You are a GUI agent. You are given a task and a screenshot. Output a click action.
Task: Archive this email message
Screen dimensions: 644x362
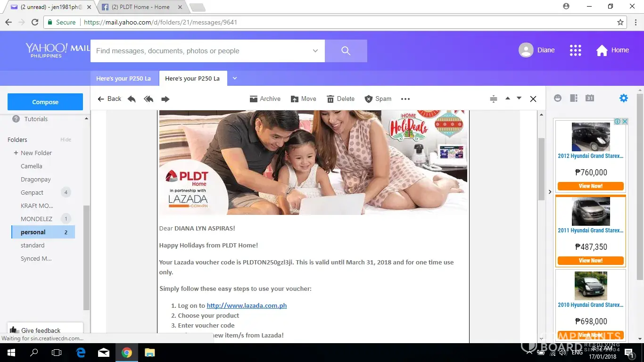tap(265, 99)
